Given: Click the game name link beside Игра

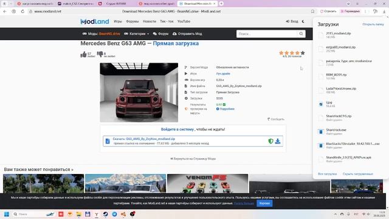Looking at the screenshot, I should click(223, 74).
